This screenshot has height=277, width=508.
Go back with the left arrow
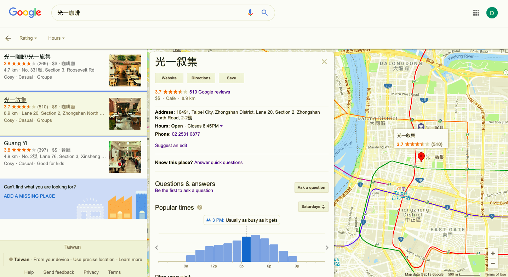pyautogui.click(x=8, y=38)
